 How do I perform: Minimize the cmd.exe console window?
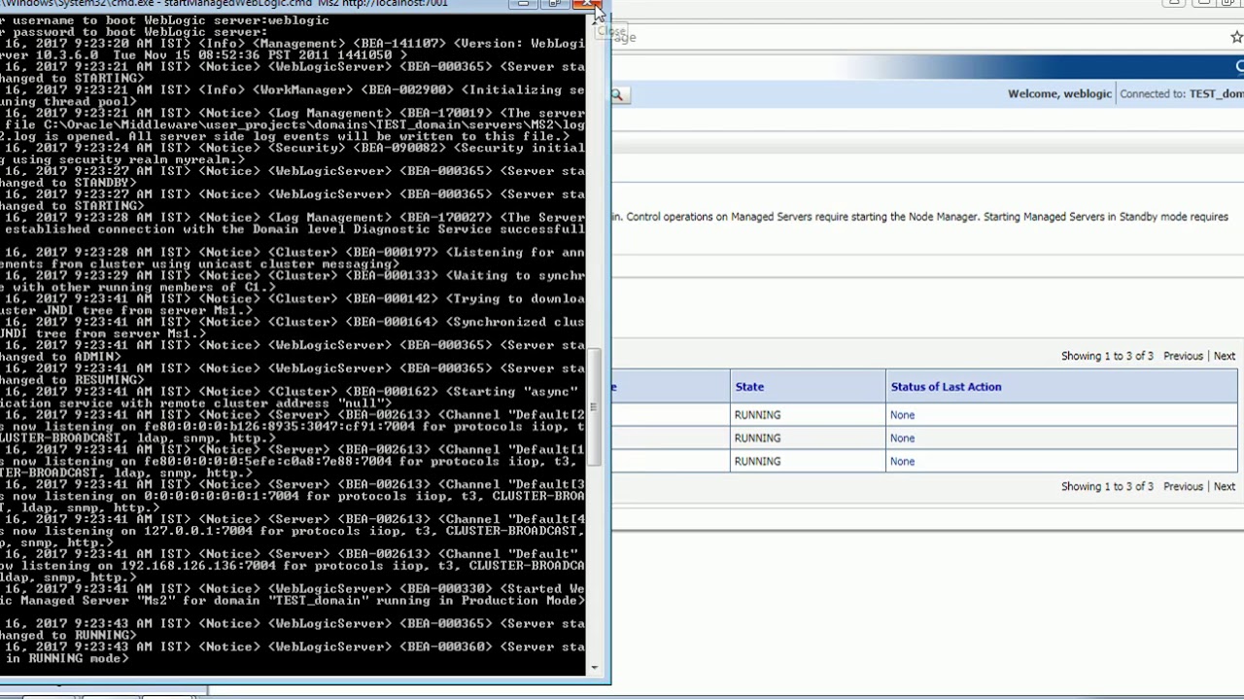click(524, 4)
